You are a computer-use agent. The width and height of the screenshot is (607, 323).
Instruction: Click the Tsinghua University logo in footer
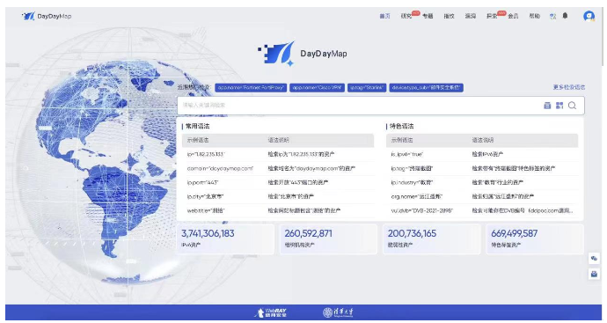[x=338, y=312]
